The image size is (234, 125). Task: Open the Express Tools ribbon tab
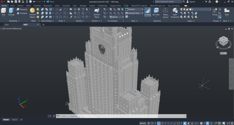point(115,6)
